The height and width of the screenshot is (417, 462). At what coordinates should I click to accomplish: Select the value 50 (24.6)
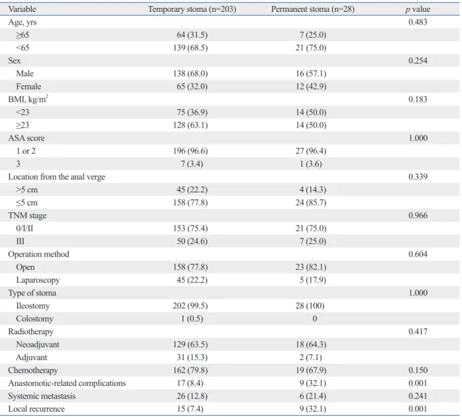coord(192,241)
